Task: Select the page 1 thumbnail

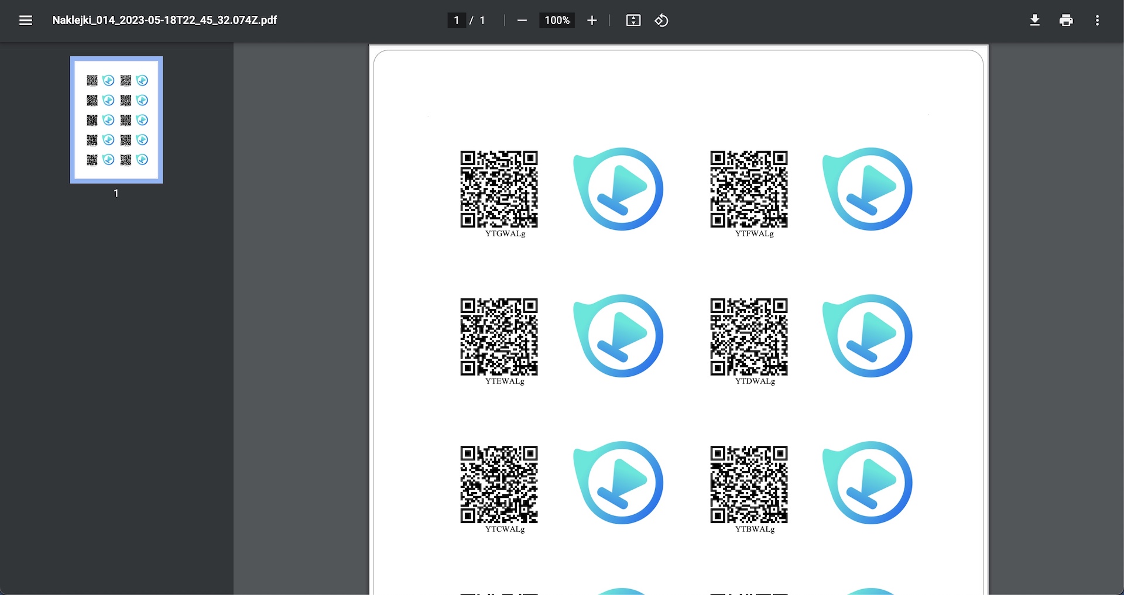Action: (x=116, y=120)
